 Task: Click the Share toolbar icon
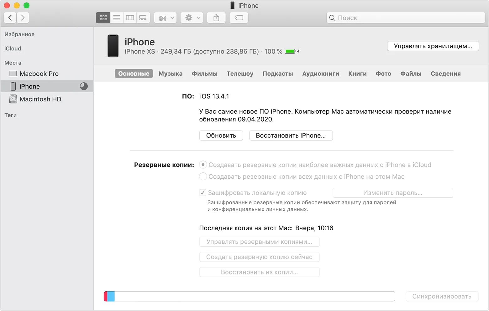(216, 18)
